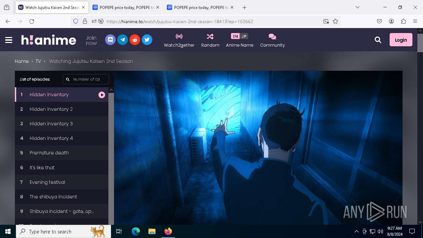
Task: Switch to second POPEPE price tab
Action: [126, 7]
